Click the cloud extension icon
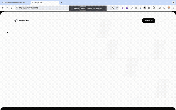The height and width of the screenshot is (110, 176). point(149,8)
